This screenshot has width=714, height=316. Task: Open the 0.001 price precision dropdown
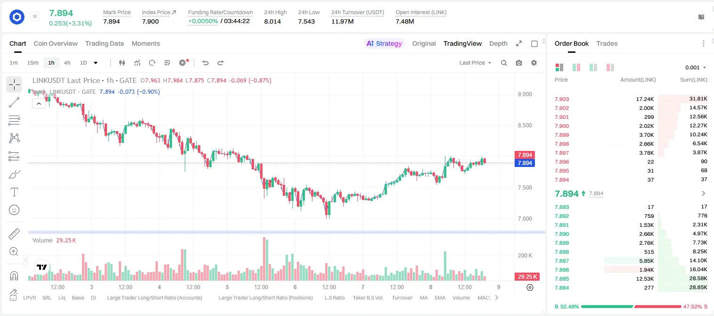click(x=696, y=67)
